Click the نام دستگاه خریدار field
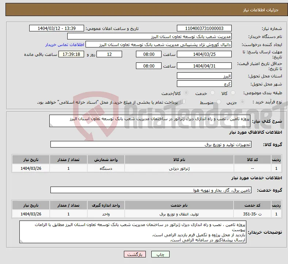The image size is (288, 264). [x=149, y=36]
